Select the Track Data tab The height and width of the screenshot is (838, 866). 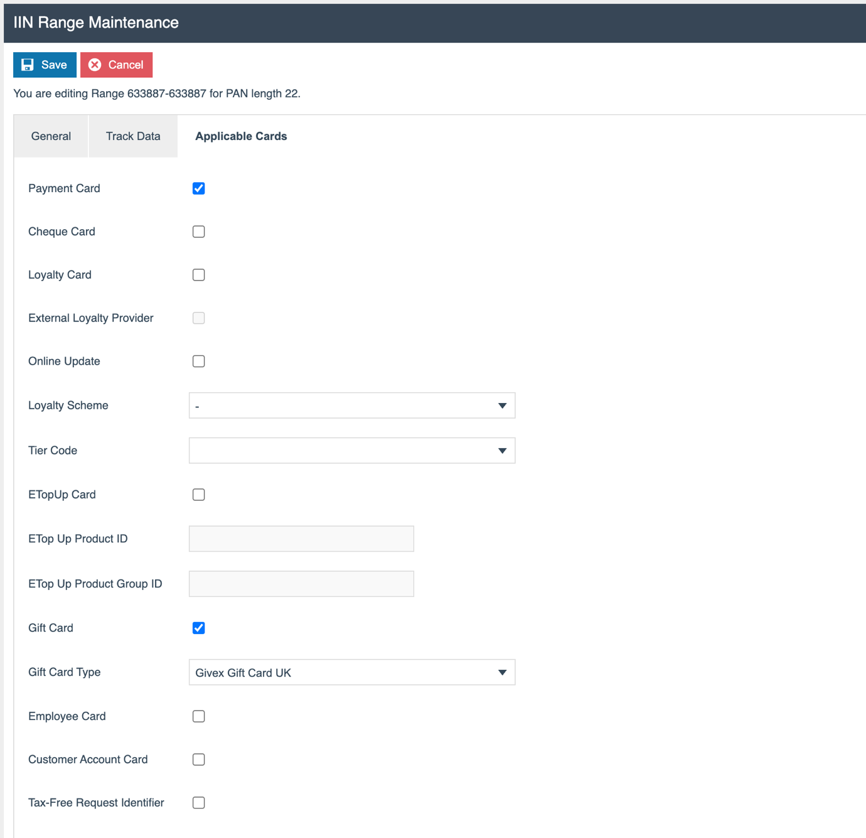coord(132,136)
